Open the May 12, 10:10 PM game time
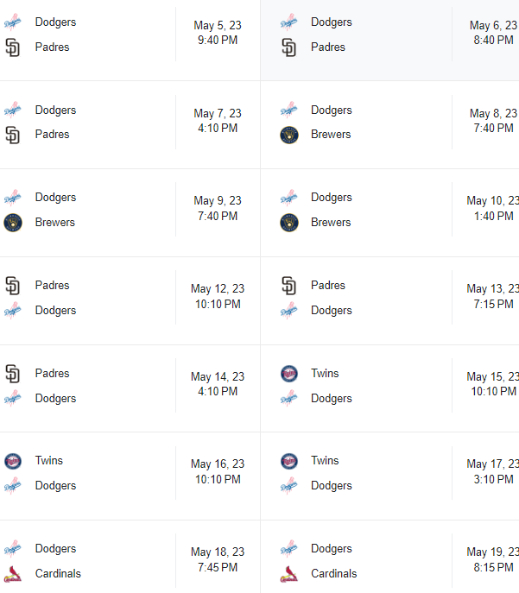 [218, 297]
